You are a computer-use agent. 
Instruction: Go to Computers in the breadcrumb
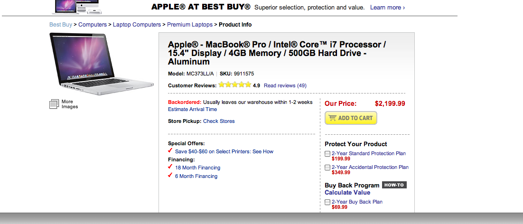pyautogui.click(x=93, y=25)
